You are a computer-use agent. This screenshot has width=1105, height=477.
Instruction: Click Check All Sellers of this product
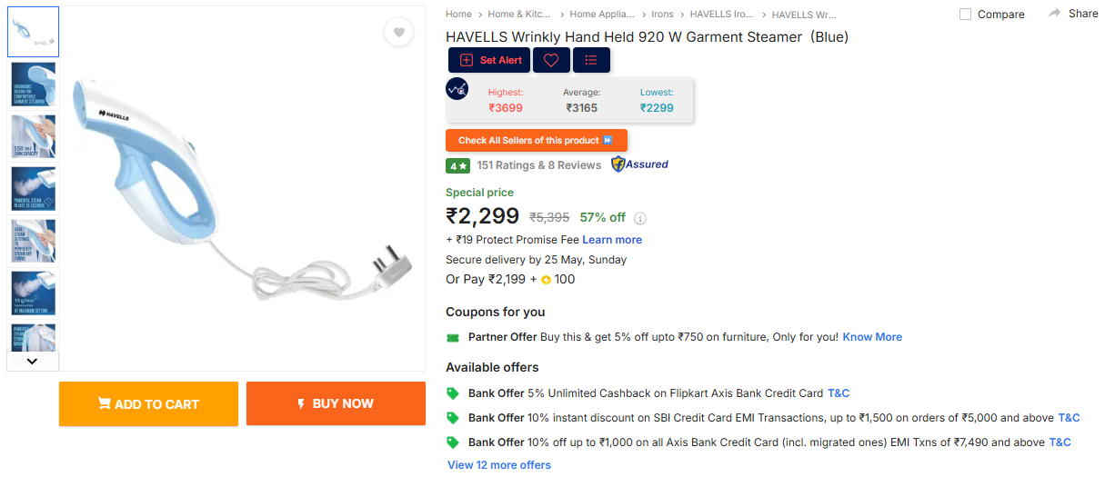coord(536,141)
